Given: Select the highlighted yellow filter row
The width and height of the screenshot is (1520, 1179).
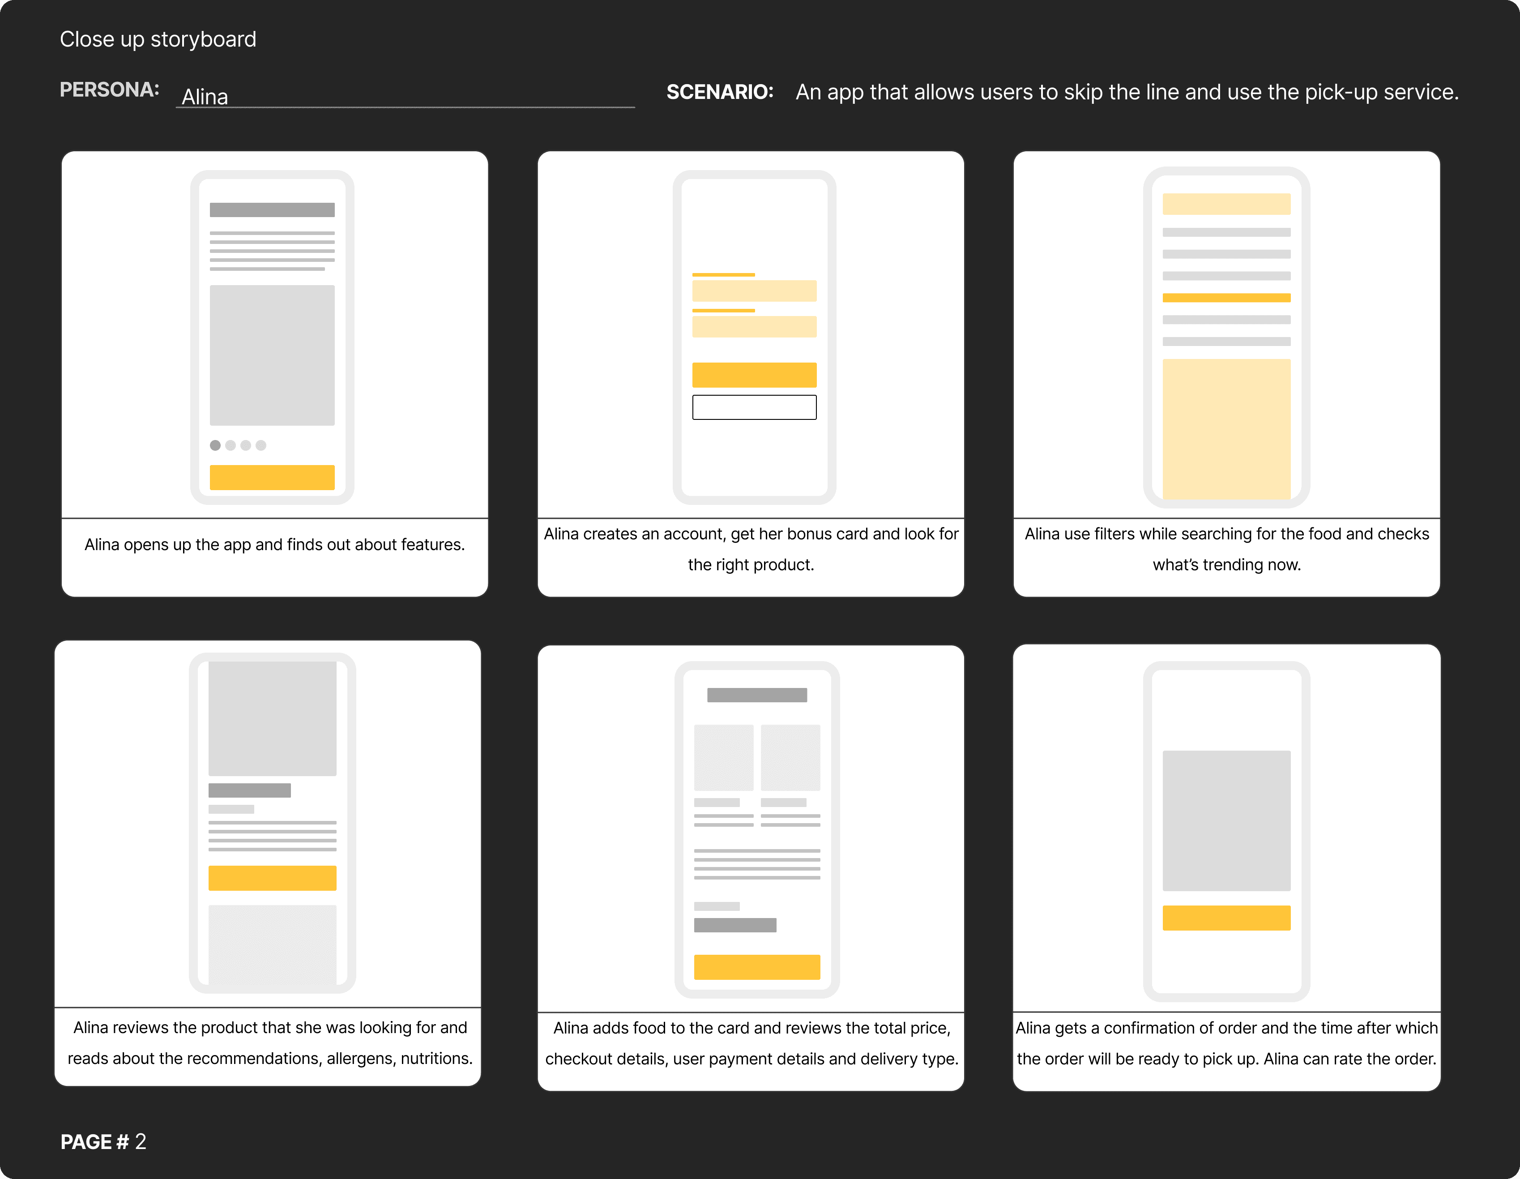Looking at the screenshot, I should [1226, 298].
